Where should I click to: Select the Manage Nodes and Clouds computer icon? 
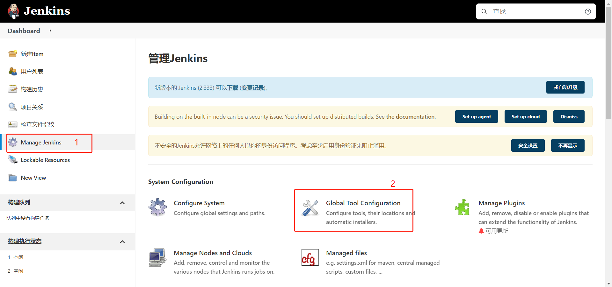coord(157,257)
